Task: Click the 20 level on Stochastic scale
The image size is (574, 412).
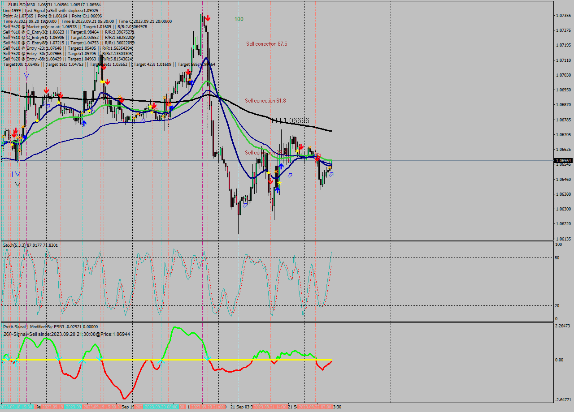Action: (557, 305)
